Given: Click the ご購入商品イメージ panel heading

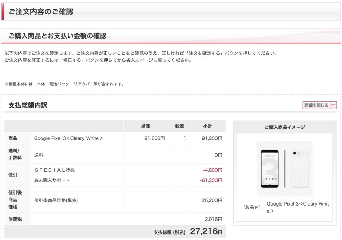Looking at the screenshot, I should tap(285, 127).
